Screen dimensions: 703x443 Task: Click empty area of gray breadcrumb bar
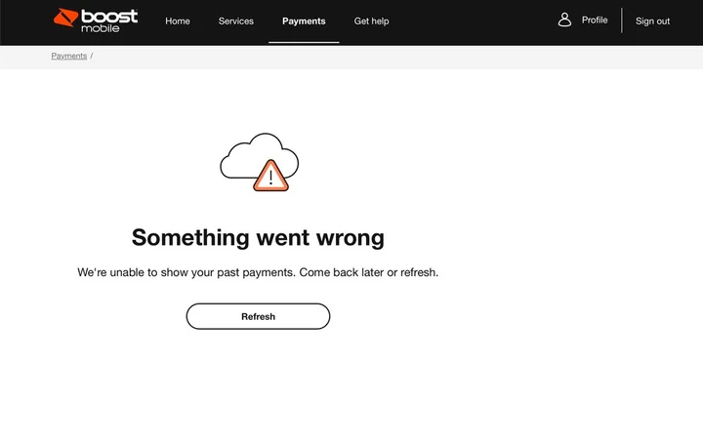tap(391, 57)
